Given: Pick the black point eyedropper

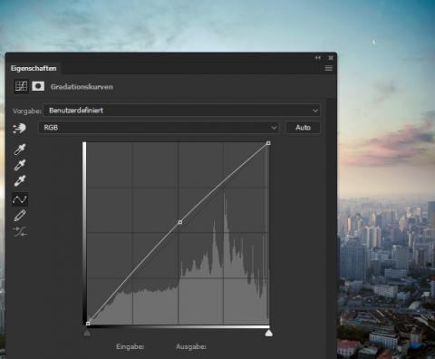Looking at the screenshot, I should pos(20,150).
